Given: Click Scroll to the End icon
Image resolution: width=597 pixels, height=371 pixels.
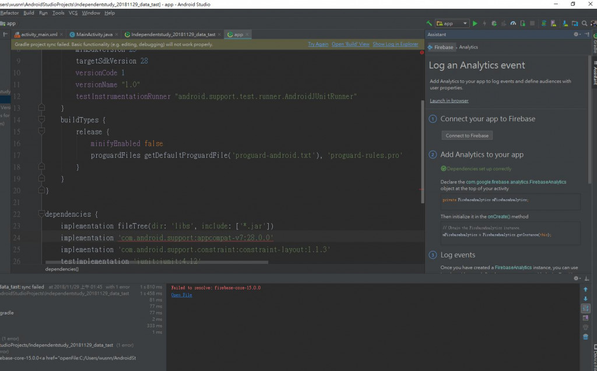Looking at the screenshot, I should (x=585, y=318).
